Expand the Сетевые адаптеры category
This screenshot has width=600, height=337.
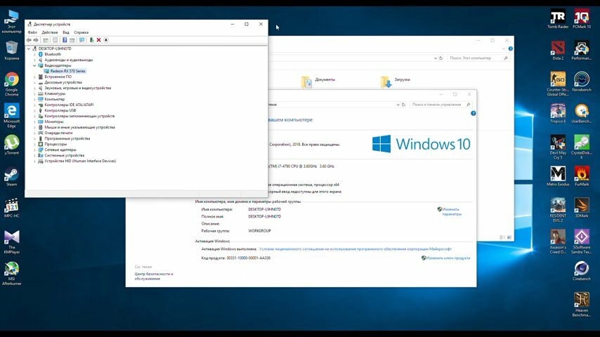34,150
